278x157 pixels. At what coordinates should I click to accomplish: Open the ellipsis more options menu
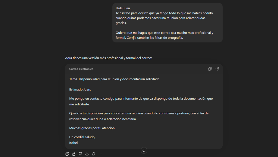pyautogui.click(x=100, y=154)
